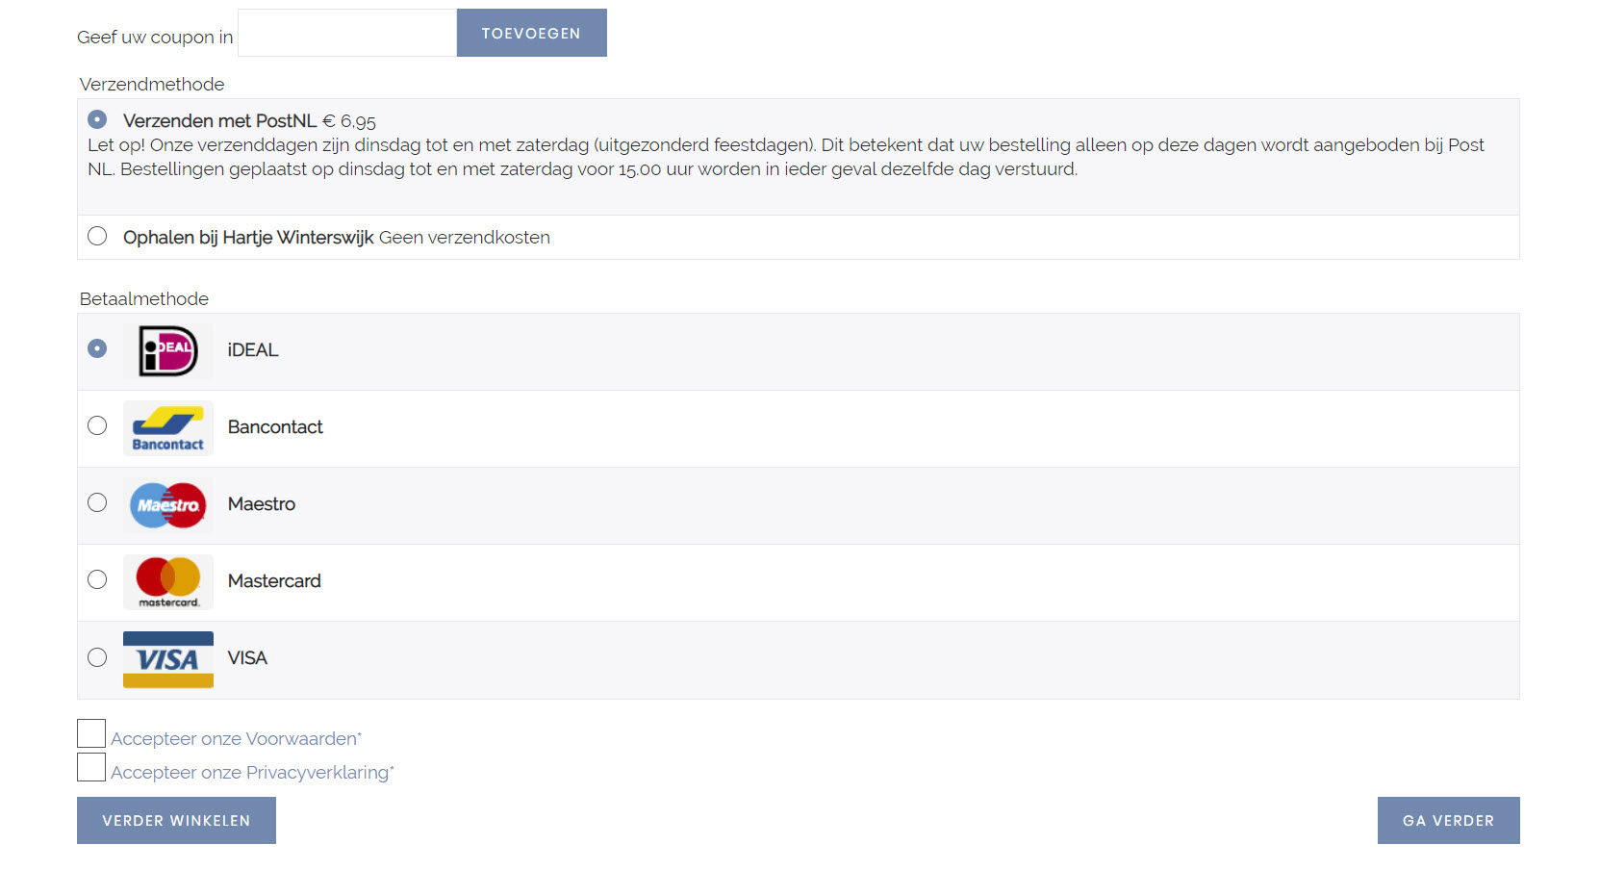
Task: Select the VISA radio button
Action: tap(97, 657)
